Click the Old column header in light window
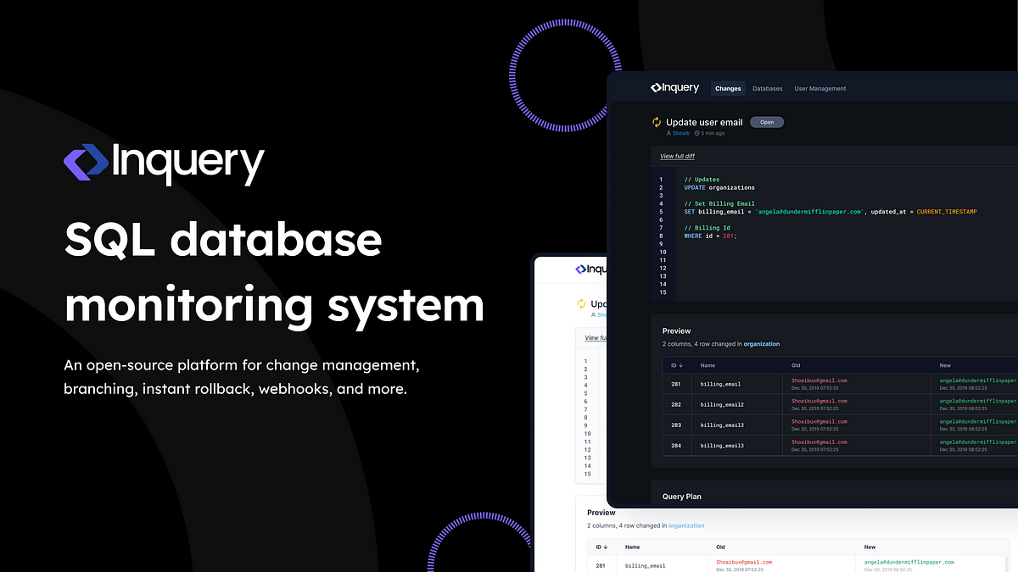The height and width of the screenshot is (572, 1018). coord(722,547)
